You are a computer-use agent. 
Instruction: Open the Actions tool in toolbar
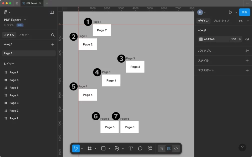(x=150, y=149)
